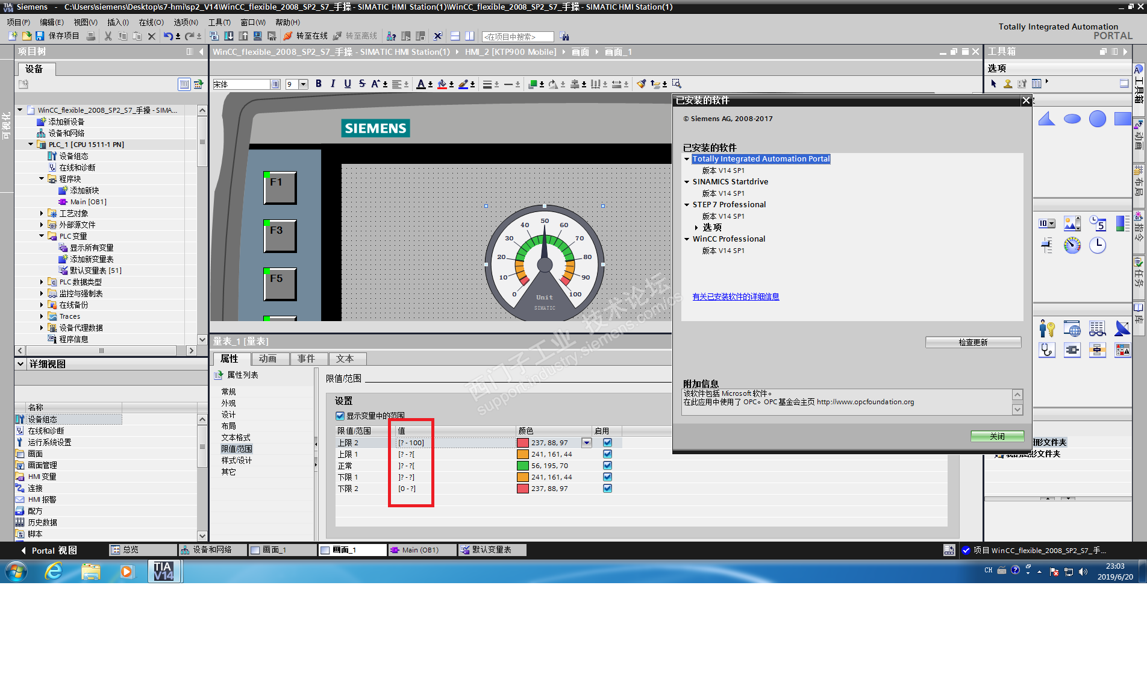Open the 有关已安装软件的详细信息 link
The image size is (1147, 688).
coord(736,296)
